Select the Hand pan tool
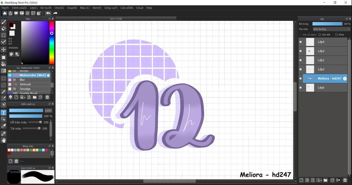The height and width of the screenshot is (185, 352). click(x=3, y=140)
